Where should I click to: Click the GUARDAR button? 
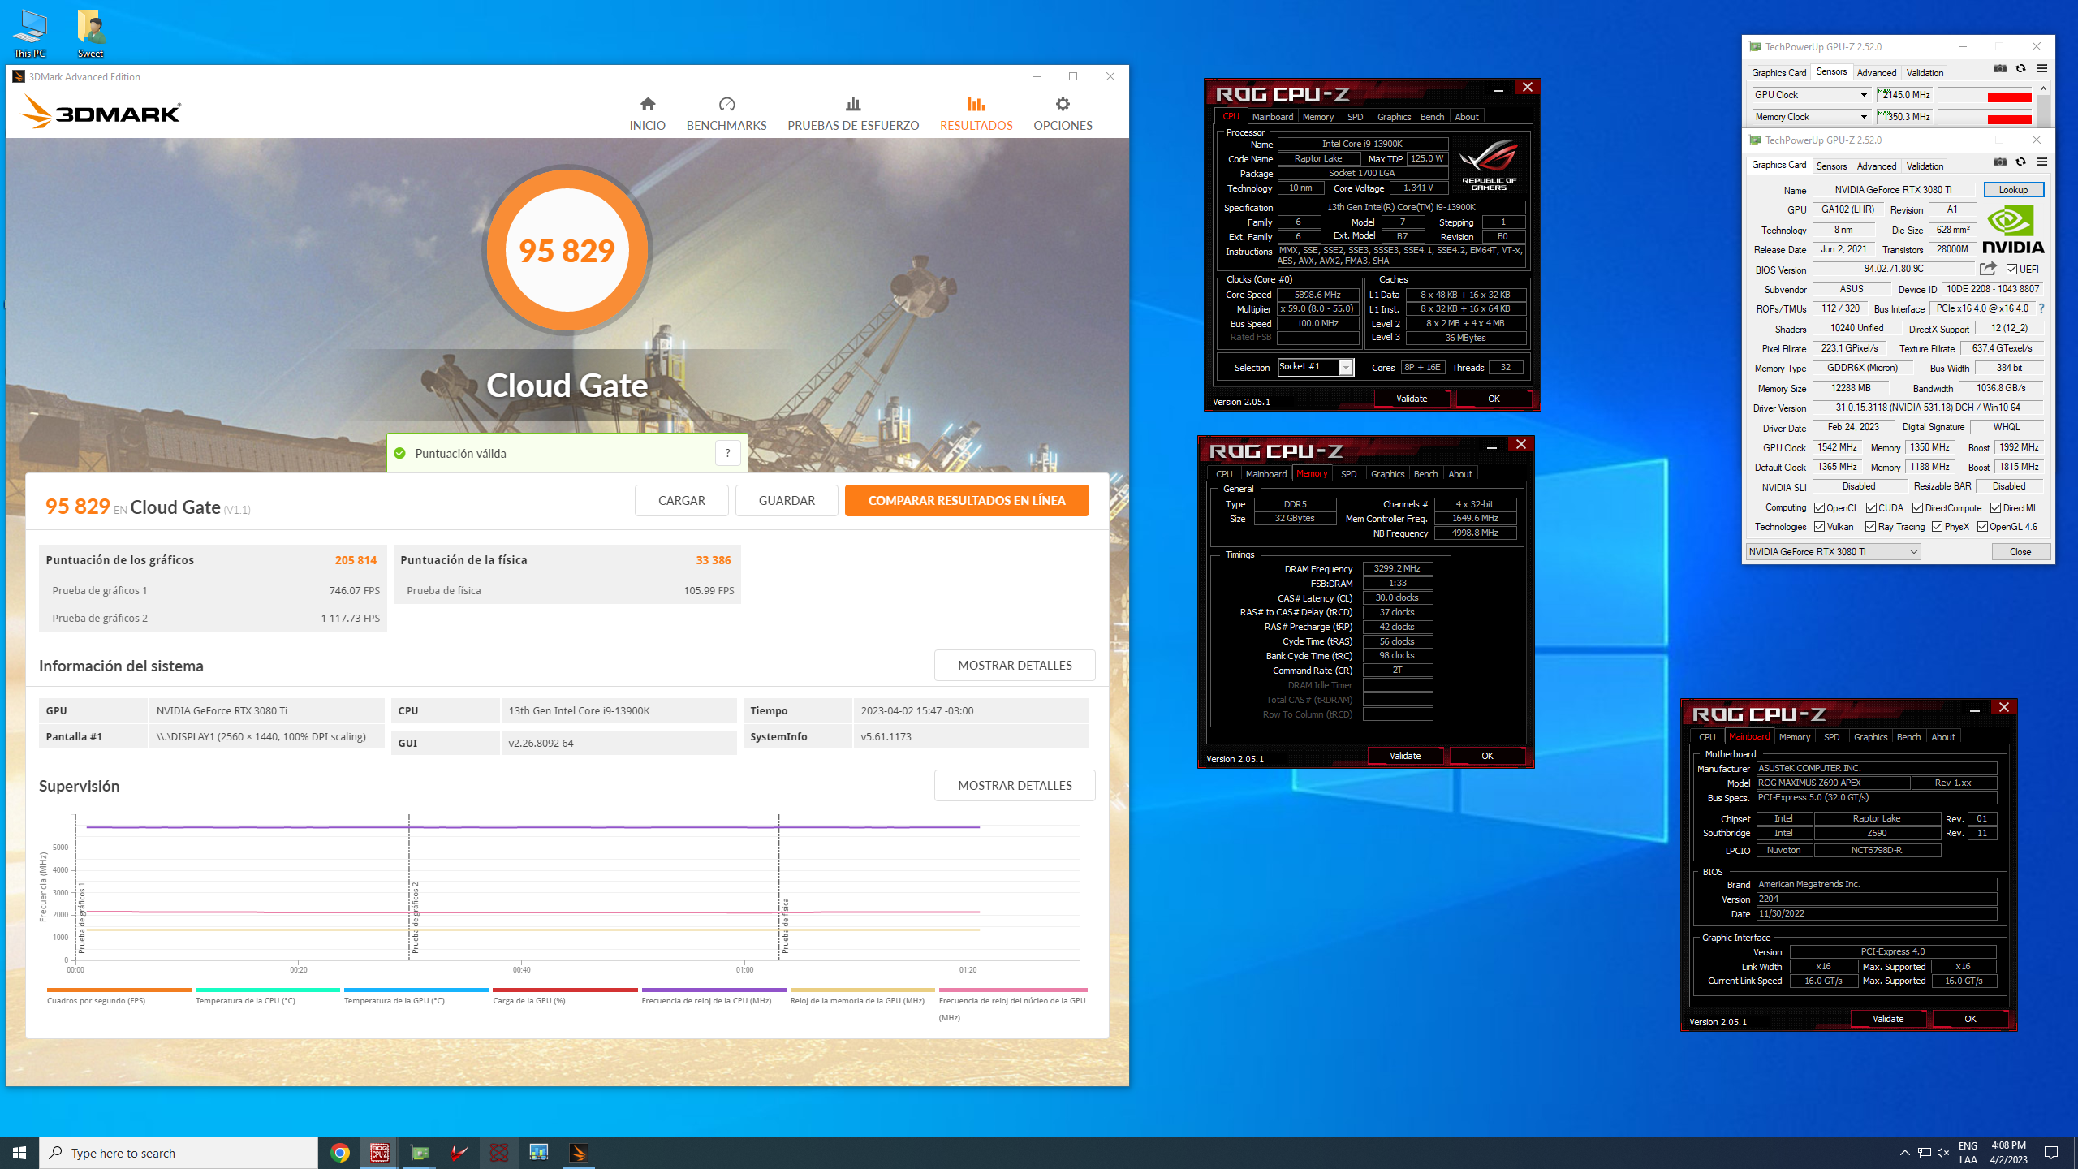787,501
